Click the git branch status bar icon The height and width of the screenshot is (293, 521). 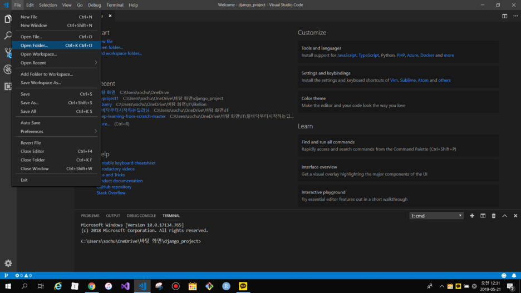click(x=6, y=275)
